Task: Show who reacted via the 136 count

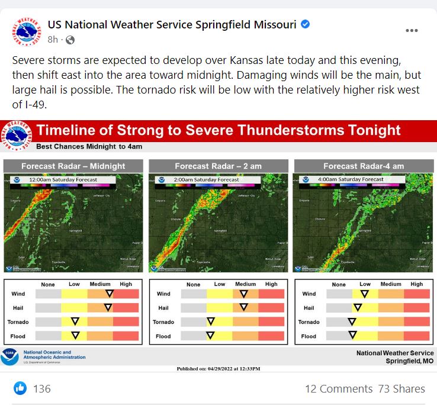Action: tap(42, 388)
